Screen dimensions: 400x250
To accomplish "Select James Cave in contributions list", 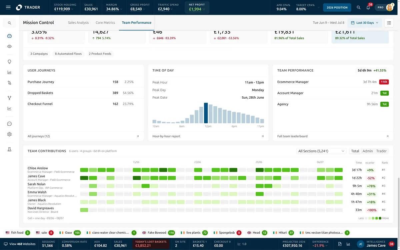I will point(36,176).
